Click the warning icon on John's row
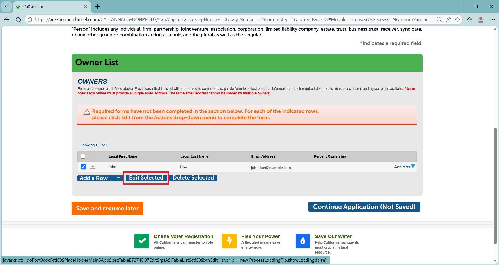Viewport: 499px width, 265px height. click(x=93, y=167)
